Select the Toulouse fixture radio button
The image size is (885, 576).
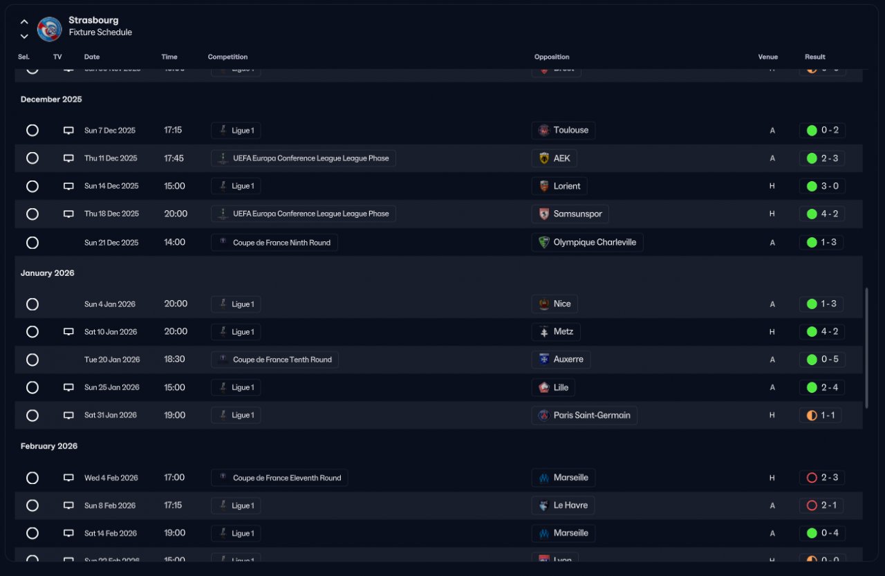[32, 131]
